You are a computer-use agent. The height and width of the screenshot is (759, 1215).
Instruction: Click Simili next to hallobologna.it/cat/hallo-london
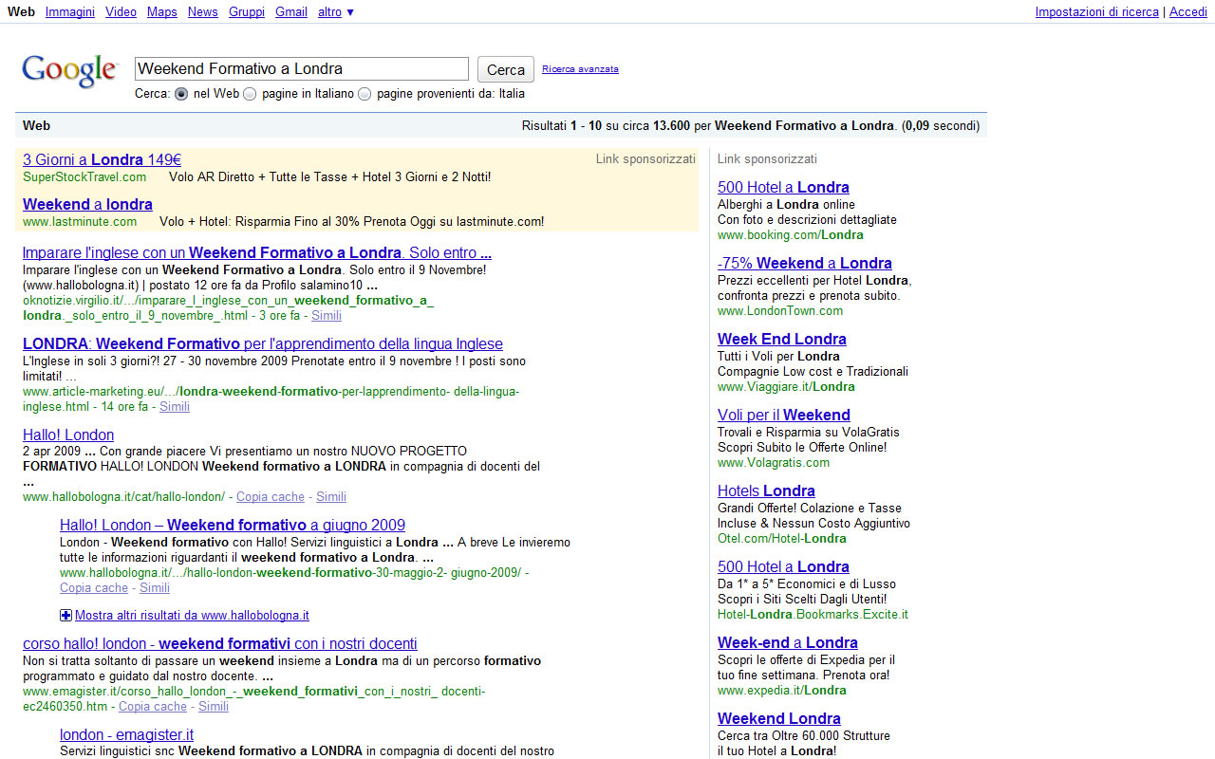pyautogui.click(x=331, y=497)
